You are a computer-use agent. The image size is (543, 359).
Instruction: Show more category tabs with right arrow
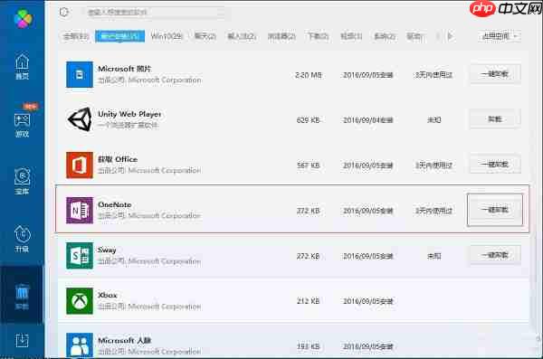[450, 36]
